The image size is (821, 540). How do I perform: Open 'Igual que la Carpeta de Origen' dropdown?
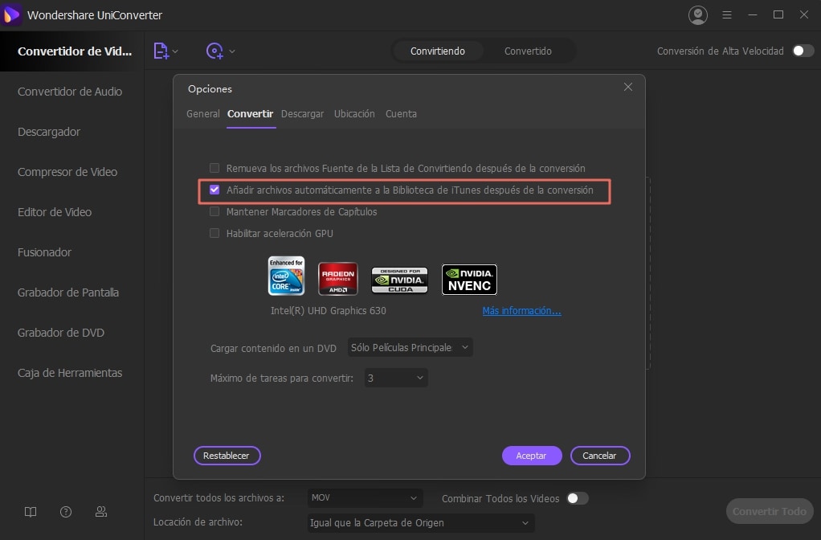(420, 522)
